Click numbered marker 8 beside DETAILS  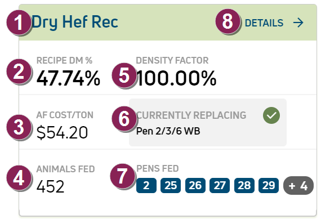point(228,21)
